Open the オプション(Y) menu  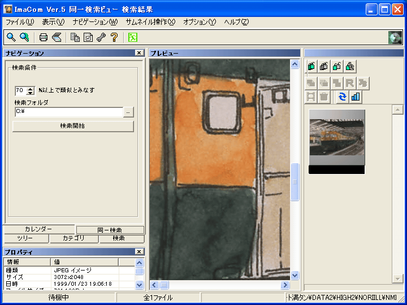pos(200,22)
